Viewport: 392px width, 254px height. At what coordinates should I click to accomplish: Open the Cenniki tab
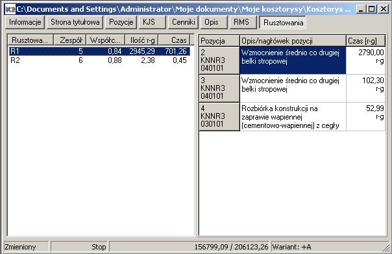183,22
